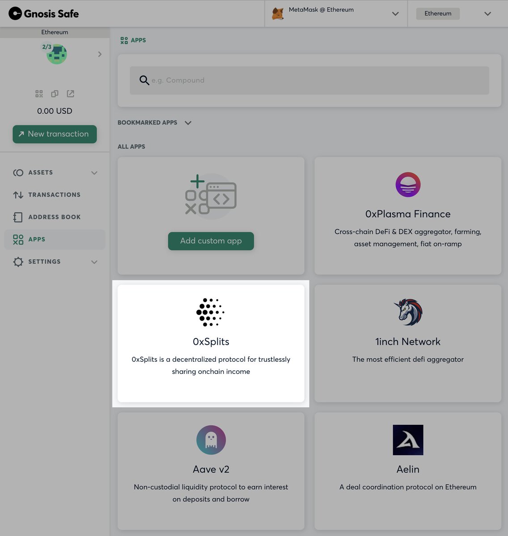This screenshot has width=508, height=536.
Task: Open the Transactions menu item
Action: pyautogui.click(x=55, y=195)
